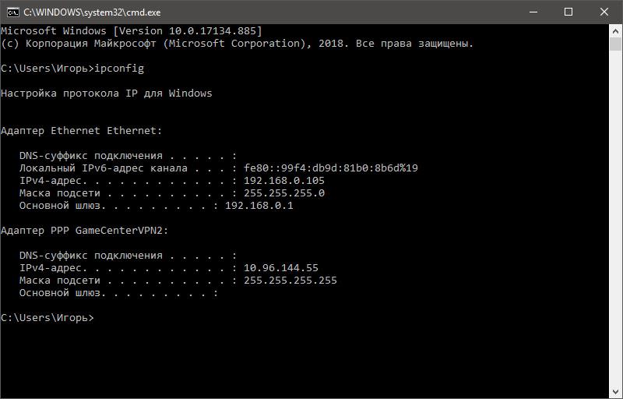This screenshot has width=623, height=399.
Task: Click the VPN address 10.96.144.55
Action: point(281,268)
